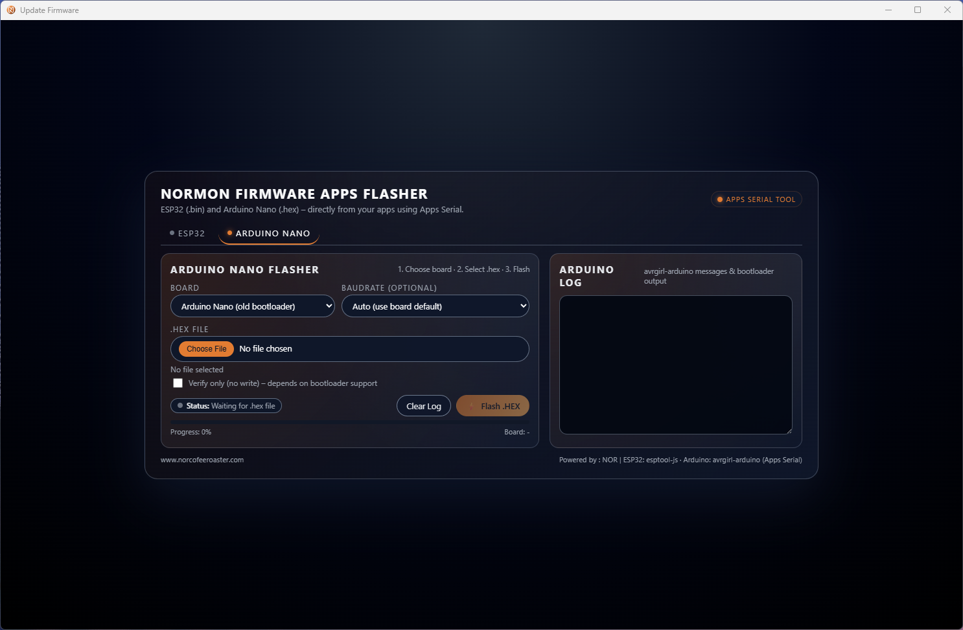Viewport: 963px width, 630px height.
Task: Click the Flash .HEX button
Action: coord(493,405)
